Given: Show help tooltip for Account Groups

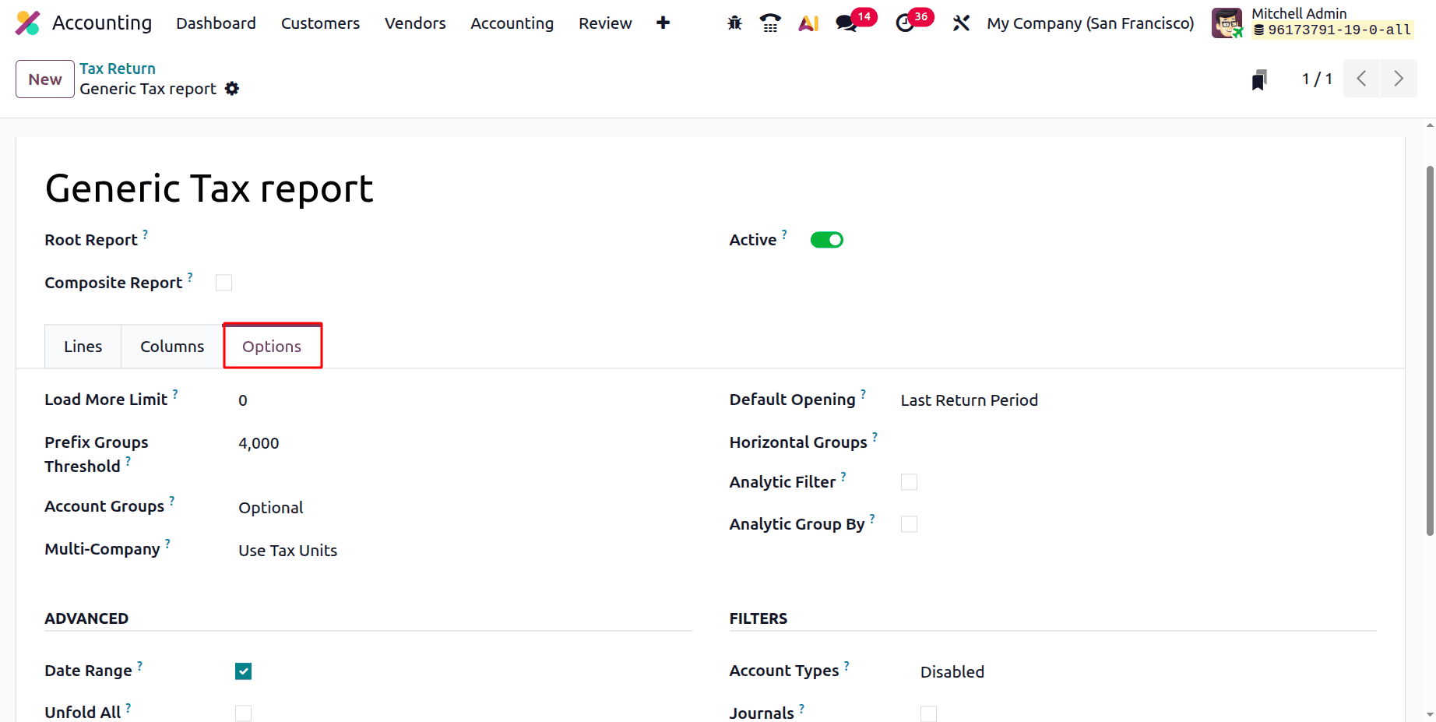Looking at the screenshot, I should pos(172,500).
